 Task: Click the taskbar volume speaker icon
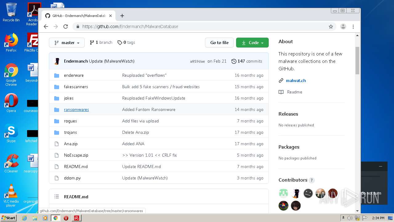[350, 218]
